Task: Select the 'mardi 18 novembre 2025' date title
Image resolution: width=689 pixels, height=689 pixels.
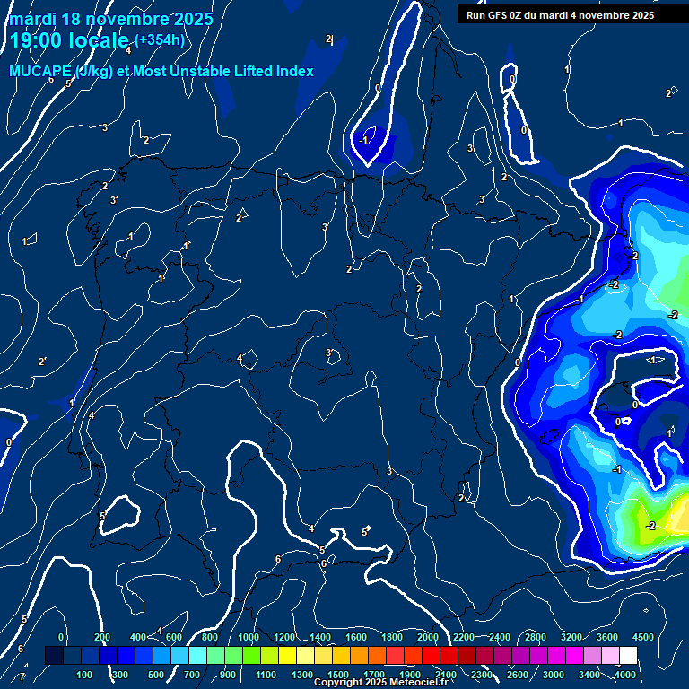Action: (x=111, y=19)
